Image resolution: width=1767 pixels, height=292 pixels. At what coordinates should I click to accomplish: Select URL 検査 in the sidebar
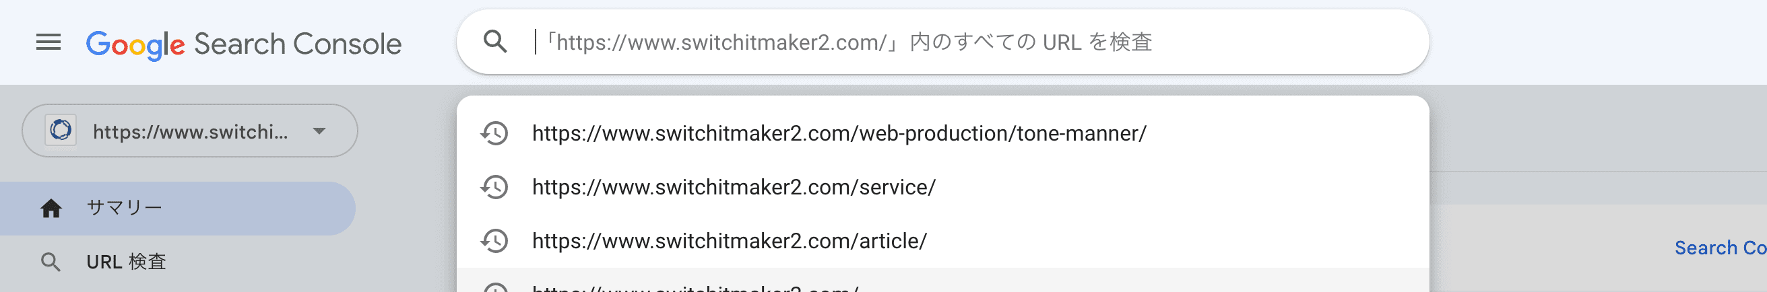click(126, 262)
